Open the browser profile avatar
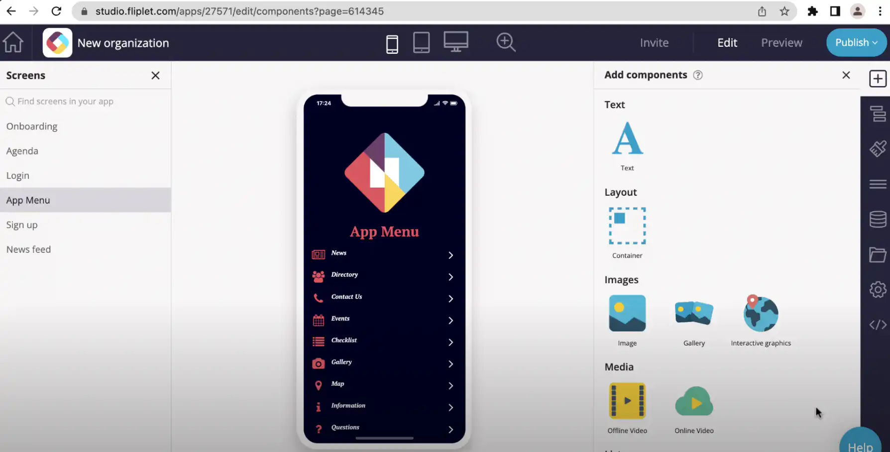This screenshot has width=890, height=452. coord(857,11)
